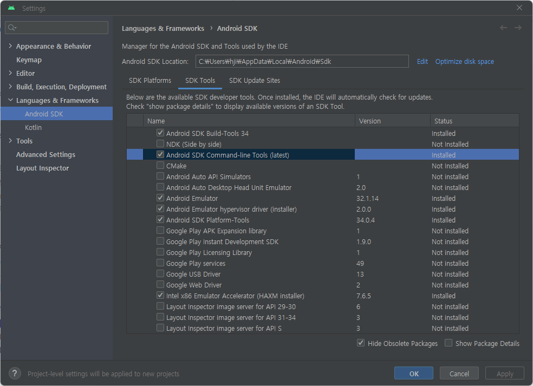The width and height of the screenshot is (533, 386).
Task: Check Google Play Instant Development SDK
Action: pos(160,241)
